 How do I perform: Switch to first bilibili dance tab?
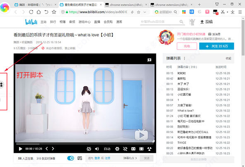[35, 5]
